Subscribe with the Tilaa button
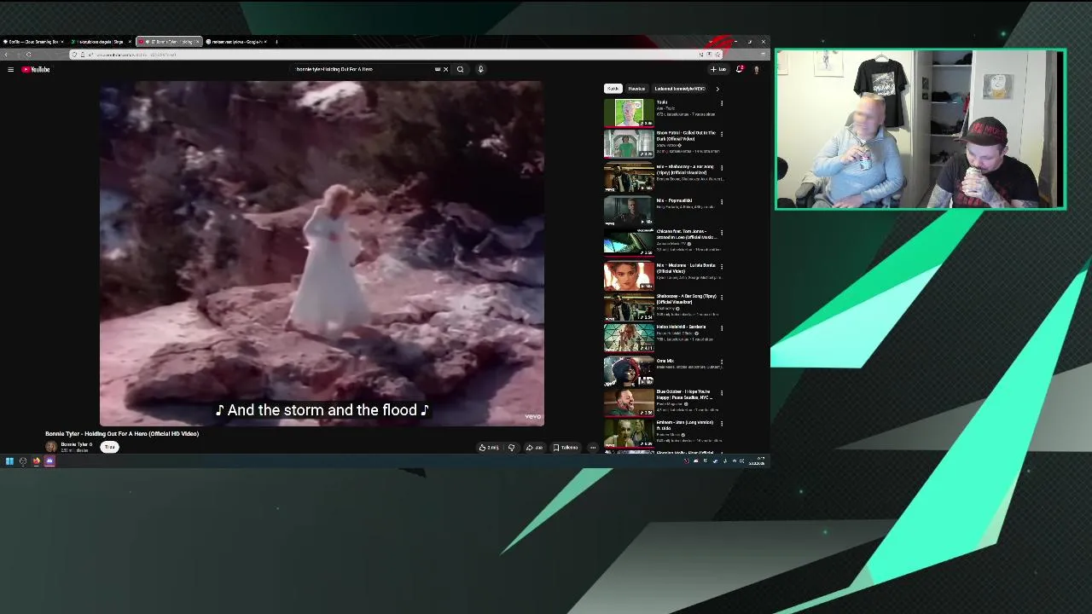 tap(109, 447)
